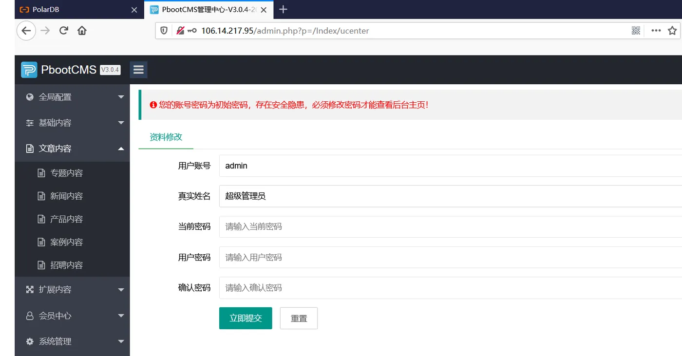
Task: Open a new browser tab
Action: 283,9
